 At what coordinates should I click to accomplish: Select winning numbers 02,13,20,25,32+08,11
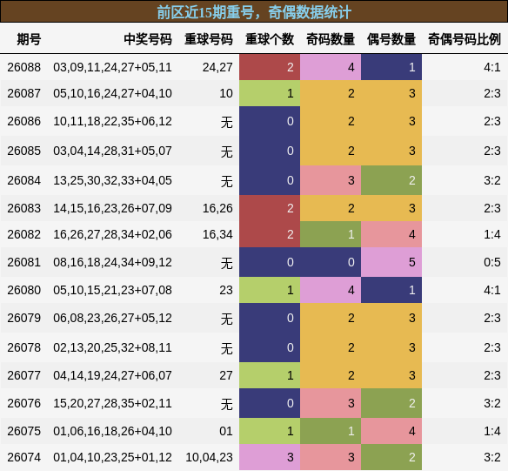[x=112, y=347]
